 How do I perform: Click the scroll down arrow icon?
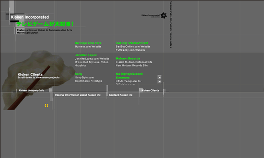[x=159, y=81]
